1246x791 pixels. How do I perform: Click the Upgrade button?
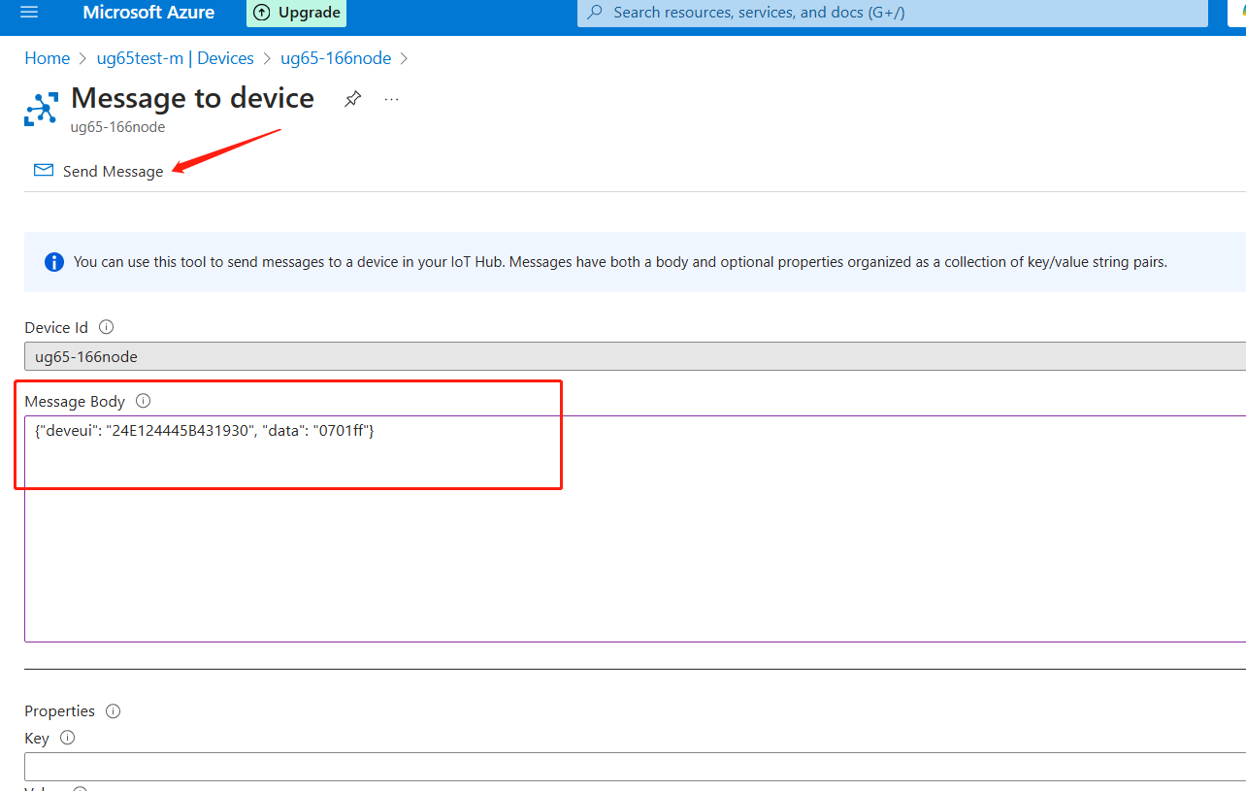[x=297, y=13]
